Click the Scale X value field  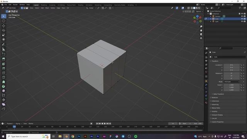(232, 85)
